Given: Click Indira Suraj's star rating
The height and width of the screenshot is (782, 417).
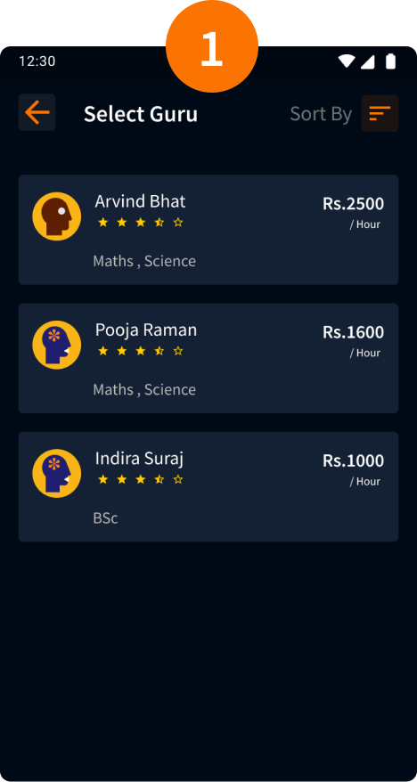Looking at the screenshot, I should [x=141, y=480].
